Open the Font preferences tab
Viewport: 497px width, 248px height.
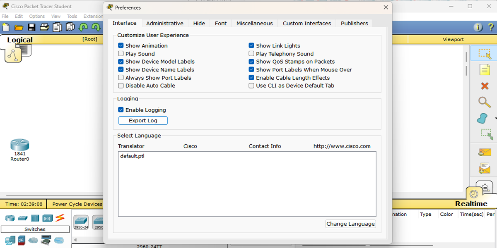(x=221, y=24)
